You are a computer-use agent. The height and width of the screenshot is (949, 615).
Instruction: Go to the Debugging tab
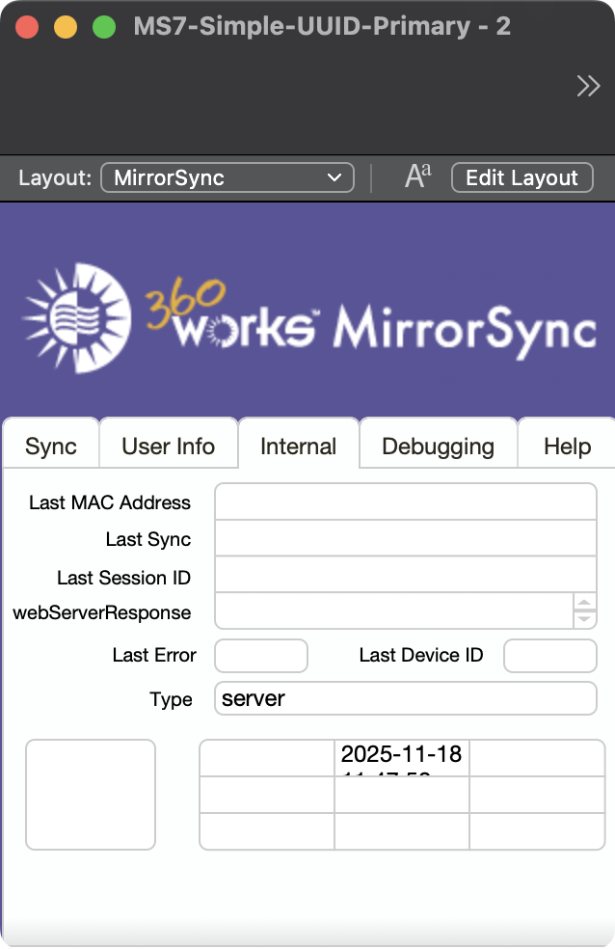click(438, 447)
